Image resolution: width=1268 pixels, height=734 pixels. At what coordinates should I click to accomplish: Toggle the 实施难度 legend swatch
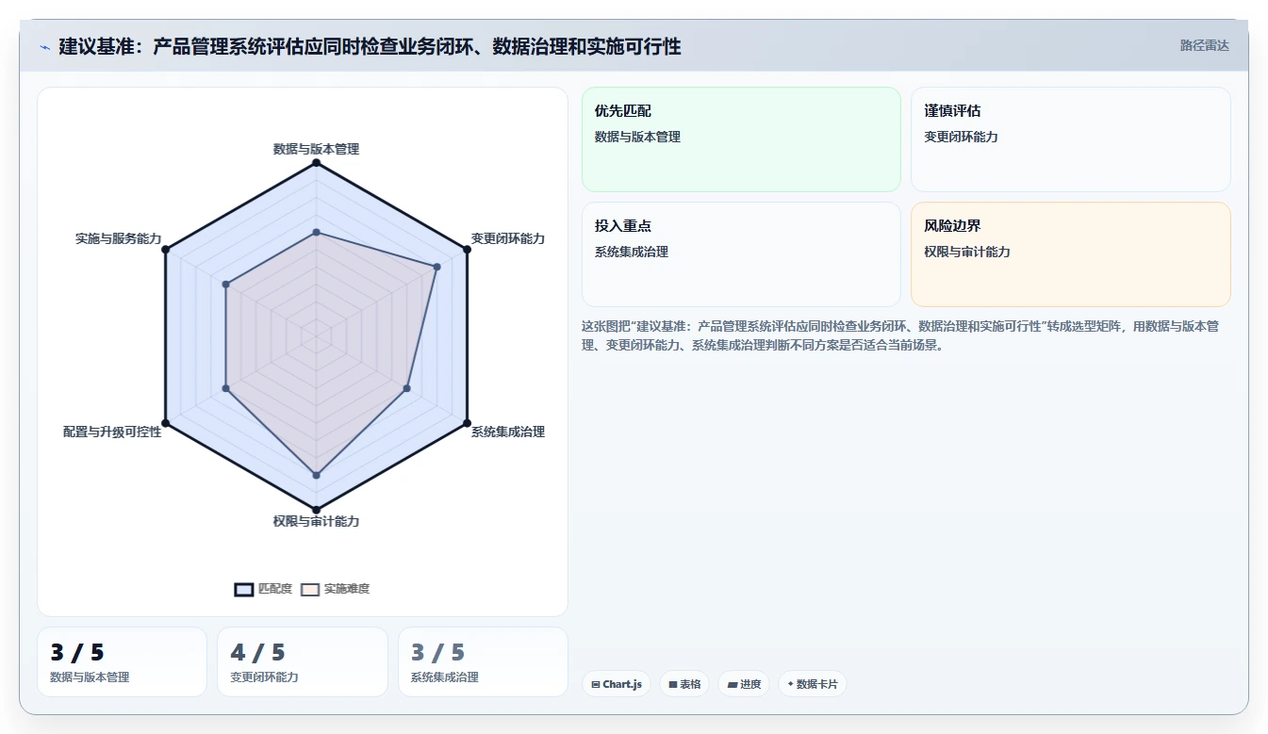click(x=310, y=589)
